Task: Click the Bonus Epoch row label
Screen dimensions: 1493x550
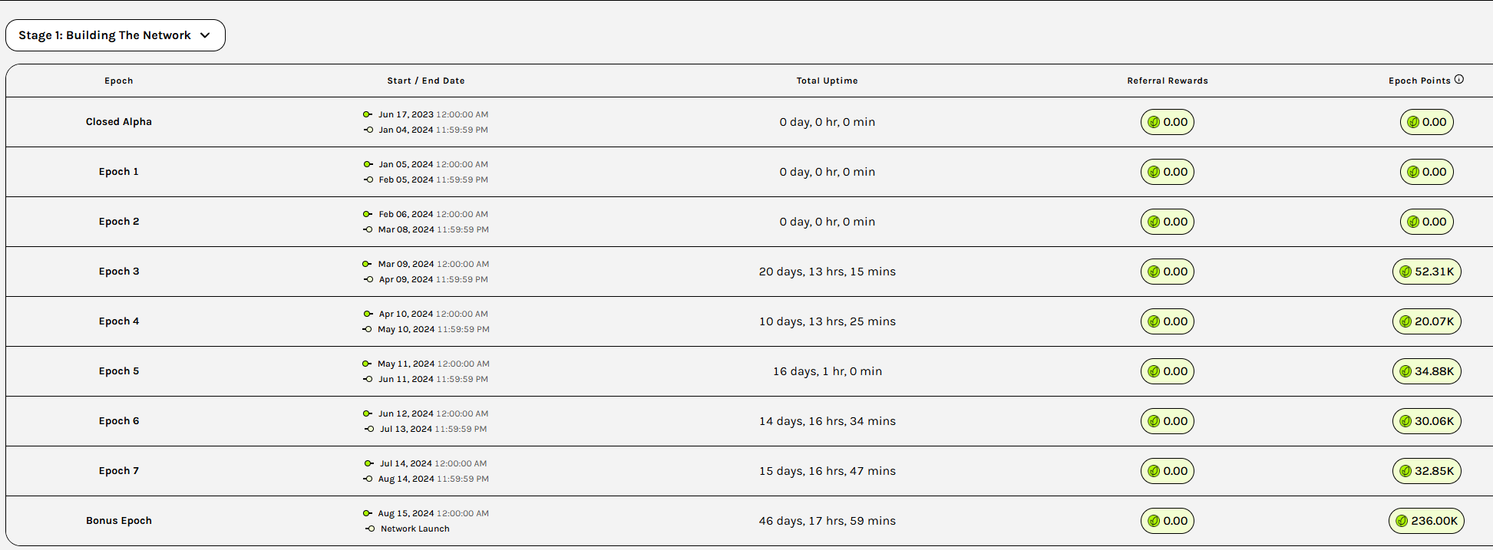Action: [x=119, y=521]
